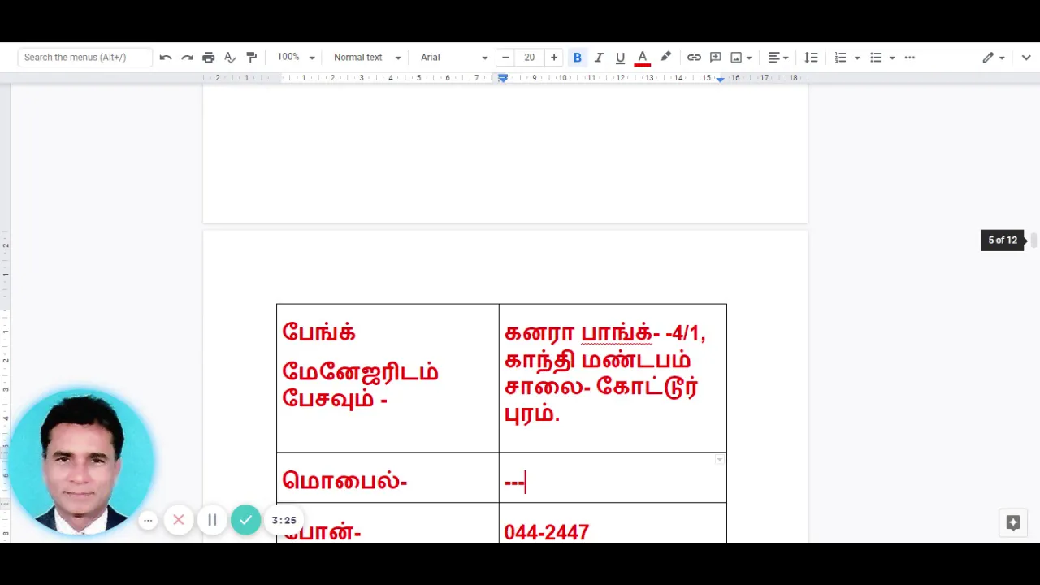
Task: Click the phone number 044-2447 cell
Action: (x=613, y=523)
